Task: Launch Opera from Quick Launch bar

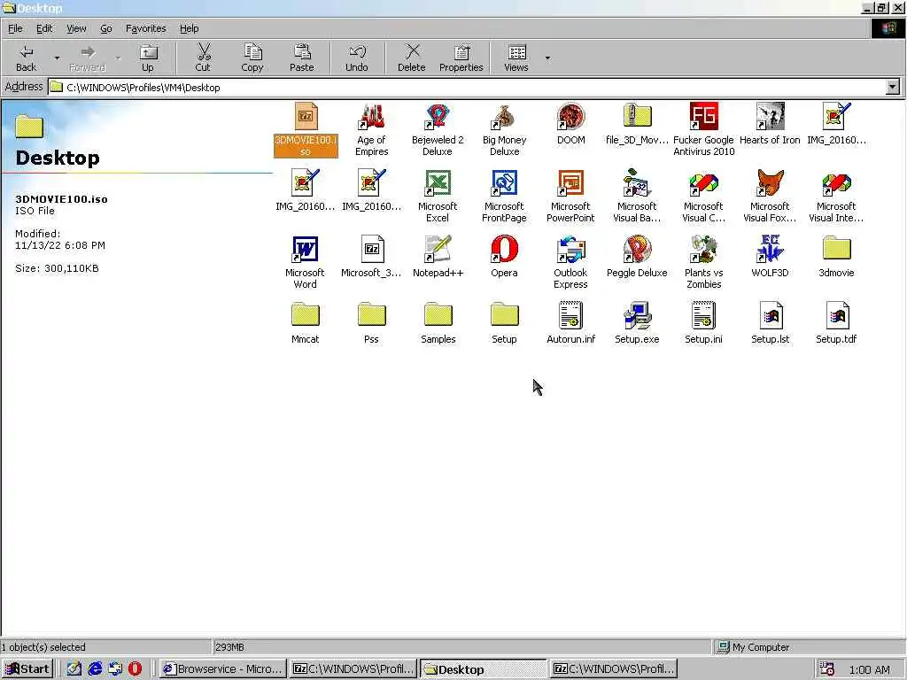Action: (x=135, y=669)
